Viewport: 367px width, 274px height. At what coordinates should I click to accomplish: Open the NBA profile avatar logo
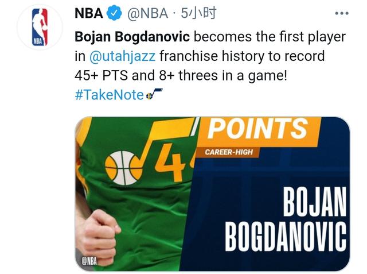(40, 27)
